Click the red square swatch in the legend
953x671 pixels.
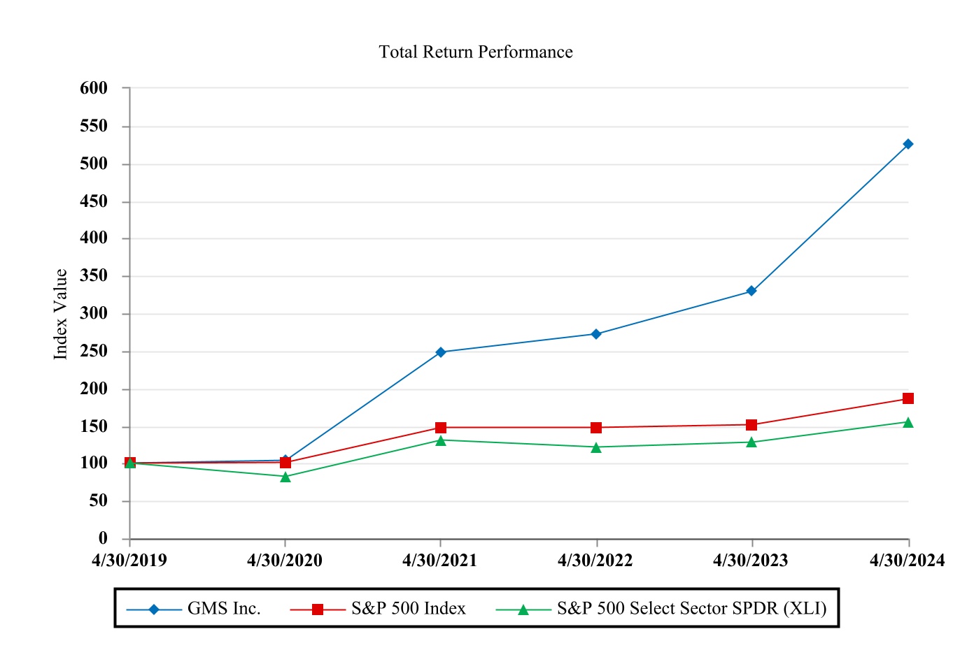[318, 609]
